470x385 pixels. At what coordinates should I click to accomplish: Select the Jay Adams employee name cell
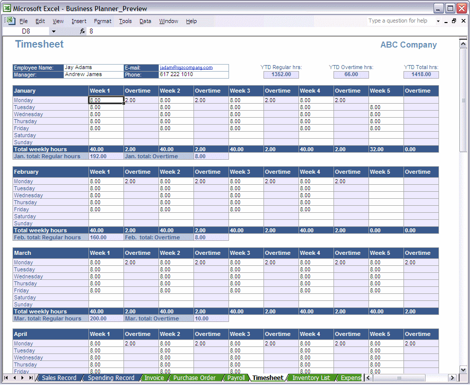tap(94, 68)
